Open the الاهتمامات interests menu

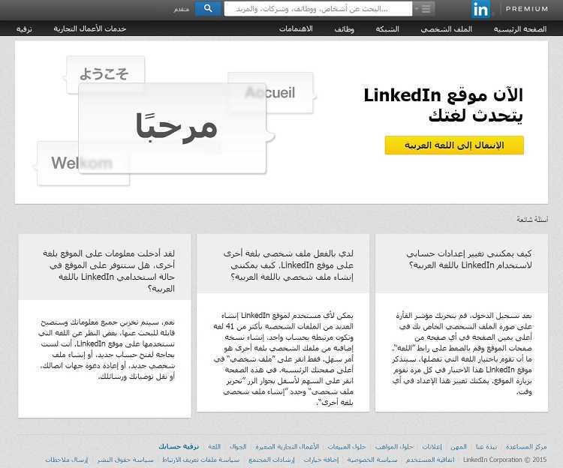(x=296, y=28)
